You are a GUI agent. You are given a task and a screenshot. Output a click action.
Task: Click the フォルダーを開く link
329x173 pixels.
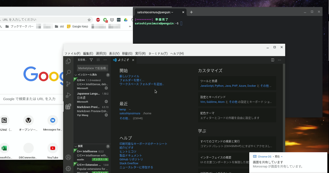[132, 80]
